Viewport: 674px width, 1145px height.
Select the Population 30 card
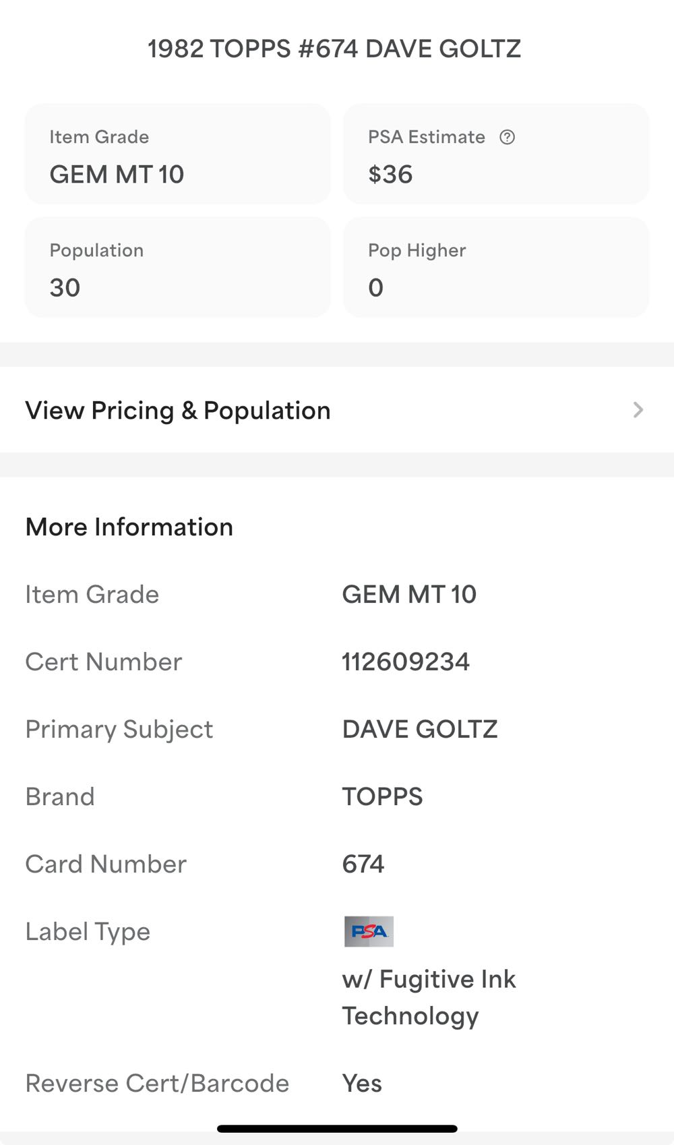coord(177,268)
